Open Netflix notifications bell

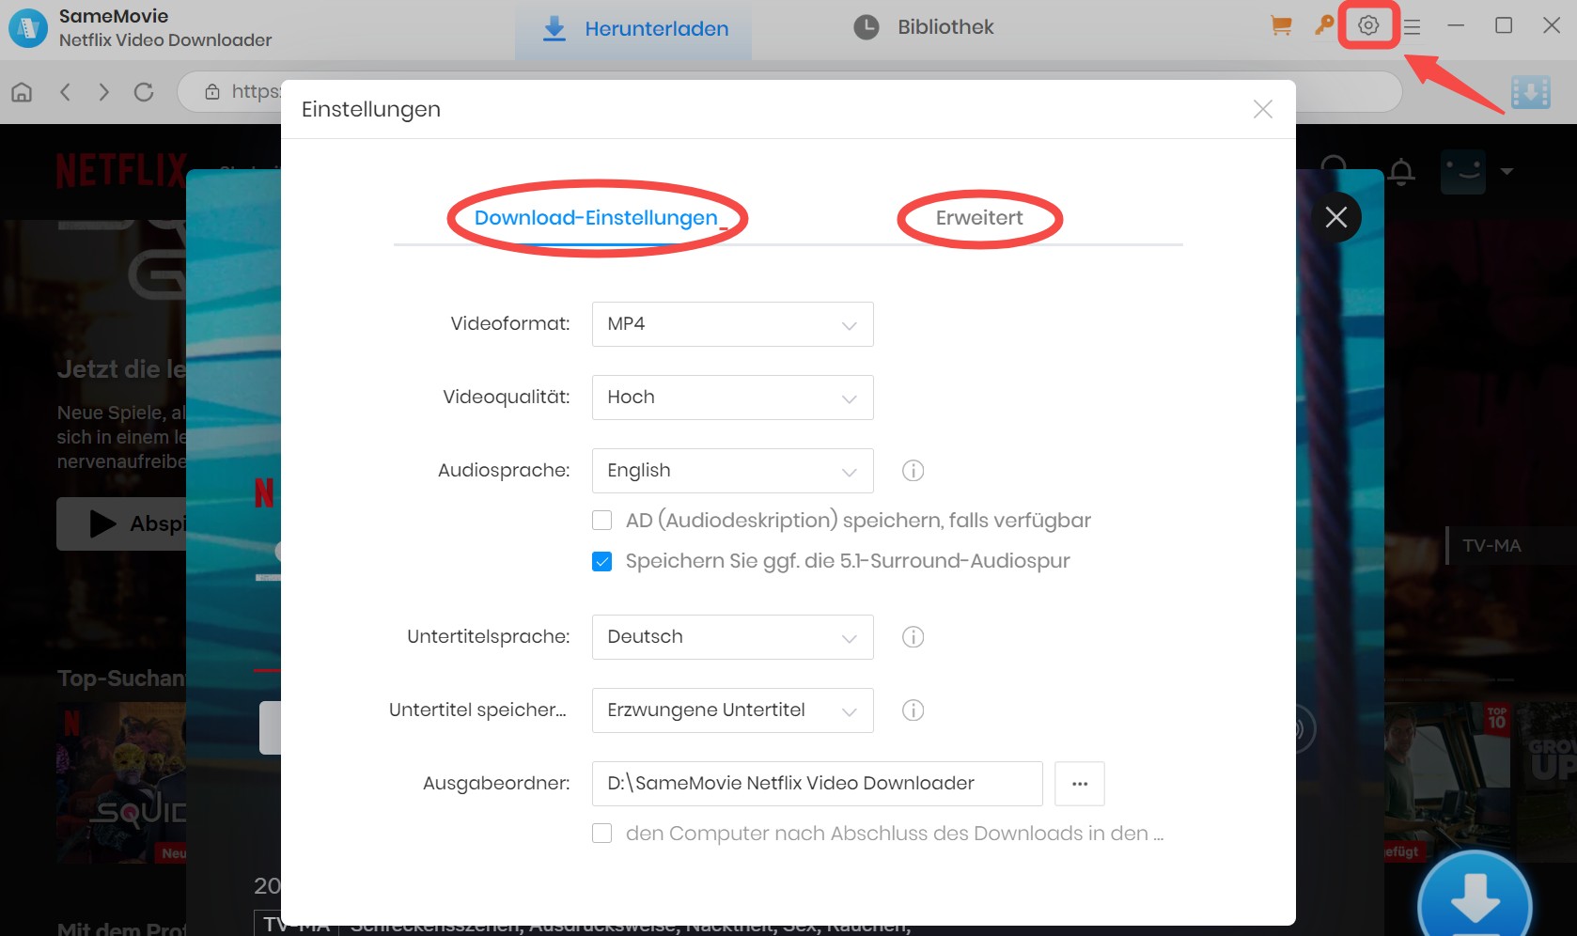click(1401, 172)
